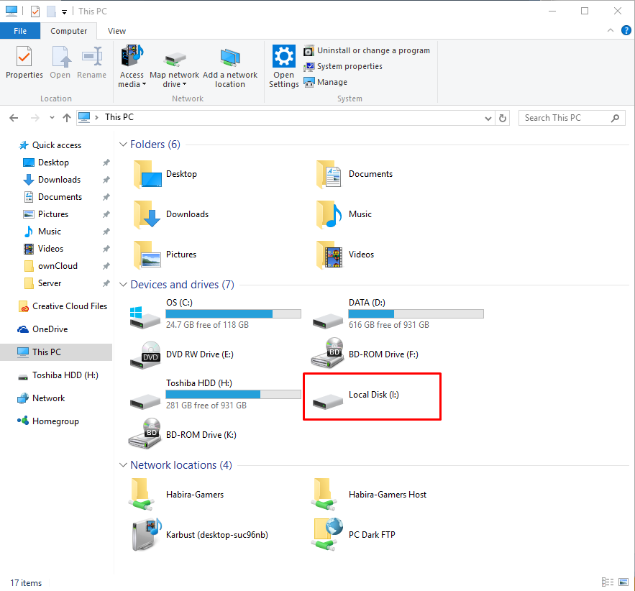Image resolution: width=635 pixels, height=591 pixels.
Task: Refresh the This PC view
Action: [x=503, y=118]
